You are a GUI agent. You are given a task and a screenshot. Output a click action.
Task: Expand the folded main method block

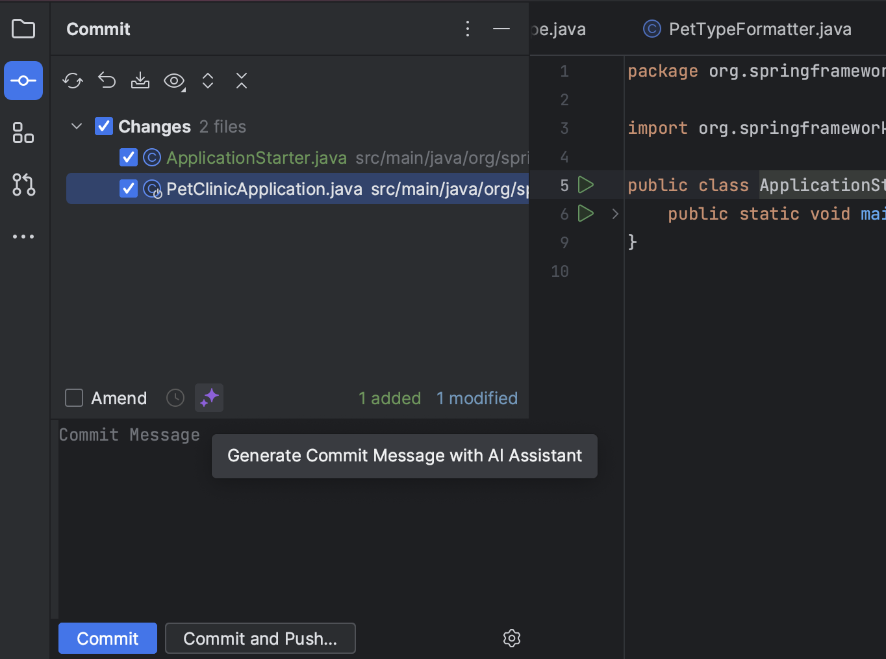tap(615, 214)
